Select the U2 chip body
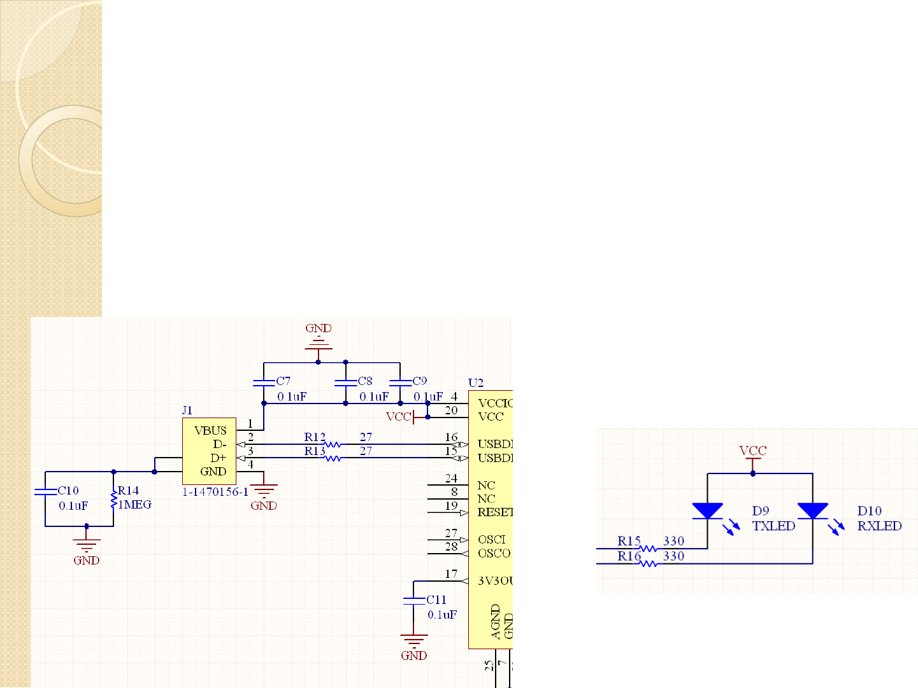The image size is (918, 688). (x=491, y=520)
